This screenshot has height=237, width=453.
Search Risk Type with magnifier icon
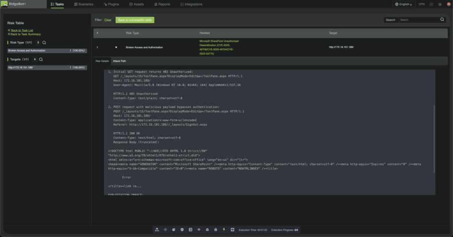tap(44, 43)
